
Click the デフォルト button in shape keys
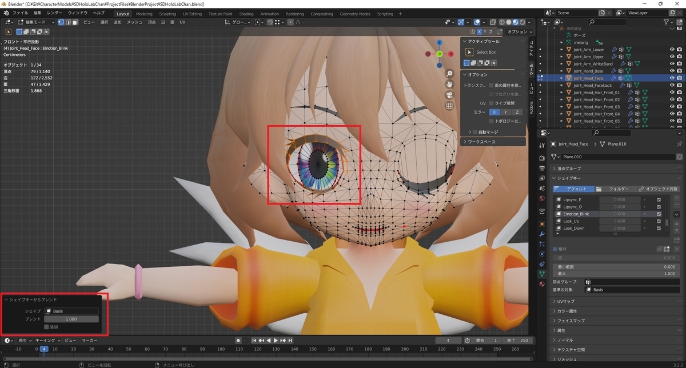tap(572, 189)
